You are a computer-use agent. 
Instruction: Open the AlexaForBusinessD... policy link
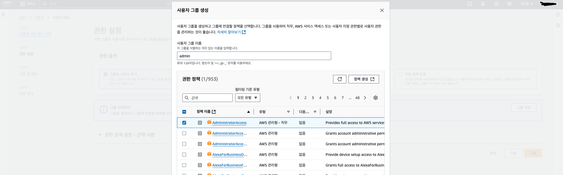[230, 155]
